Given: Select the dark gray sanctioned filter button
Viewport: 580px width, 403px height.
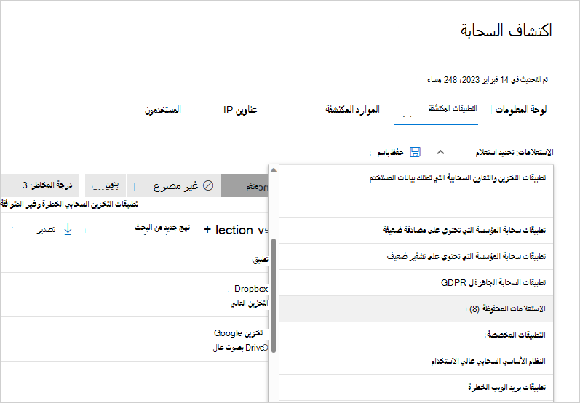Looking at the screenshot, I should [x=245, y=185].
